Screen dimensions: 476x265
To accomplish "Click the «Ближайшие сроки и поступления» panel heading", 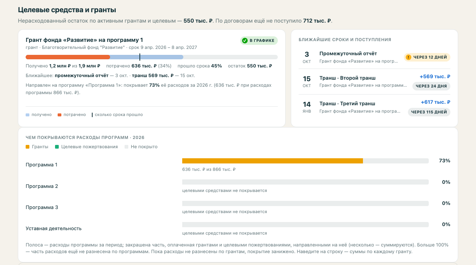I will coord(345,40).
